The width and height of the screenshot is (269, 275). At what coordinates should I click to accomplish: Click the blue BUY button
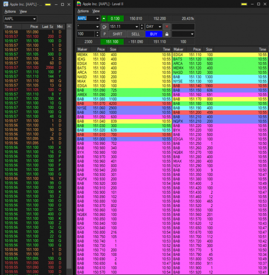(x=154, y=34)
